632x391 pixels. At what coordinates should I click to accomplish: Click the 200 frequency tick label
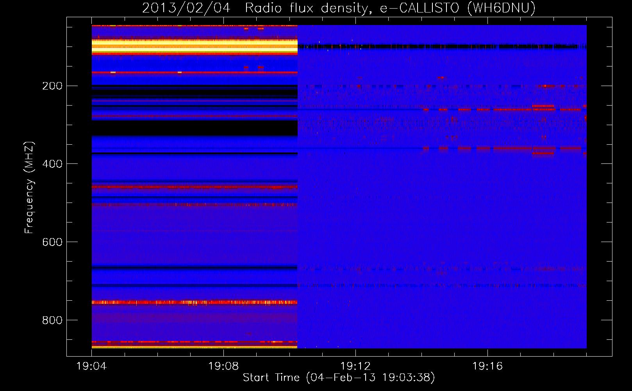click(x=52, y=86)
